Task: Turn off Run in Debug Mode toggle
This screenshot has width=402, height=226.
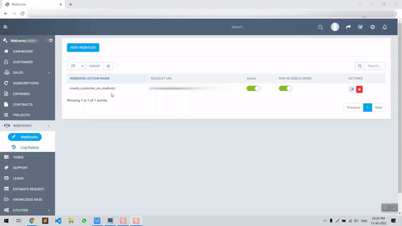Action: (285, 88)
